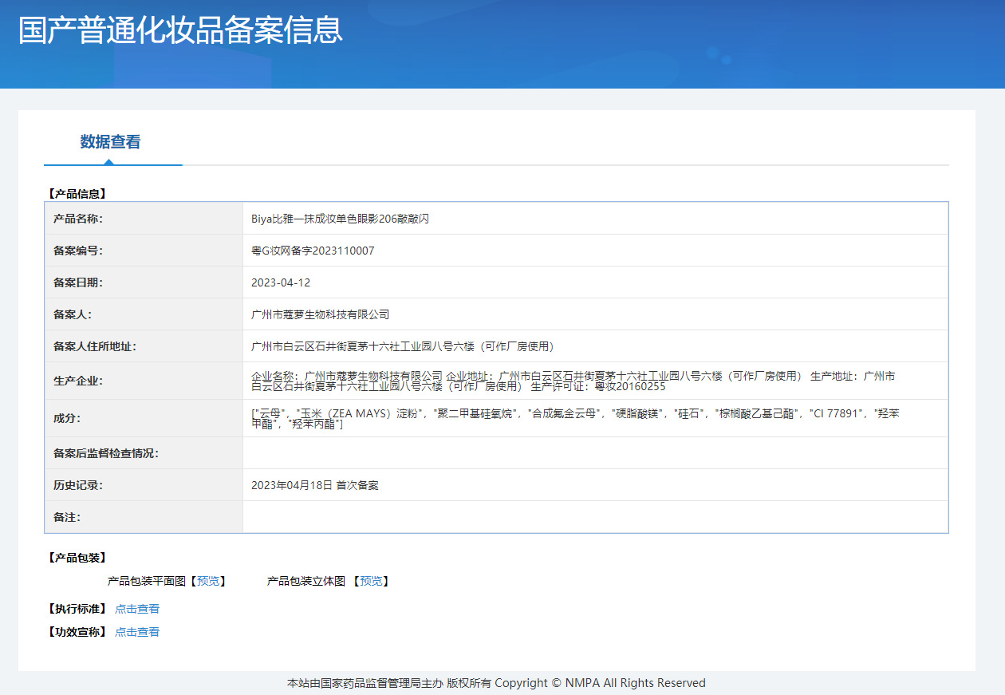This screenshot has height=695, width=1005.
Task: Click the 备案日期 row label
Action: point(78,282)
